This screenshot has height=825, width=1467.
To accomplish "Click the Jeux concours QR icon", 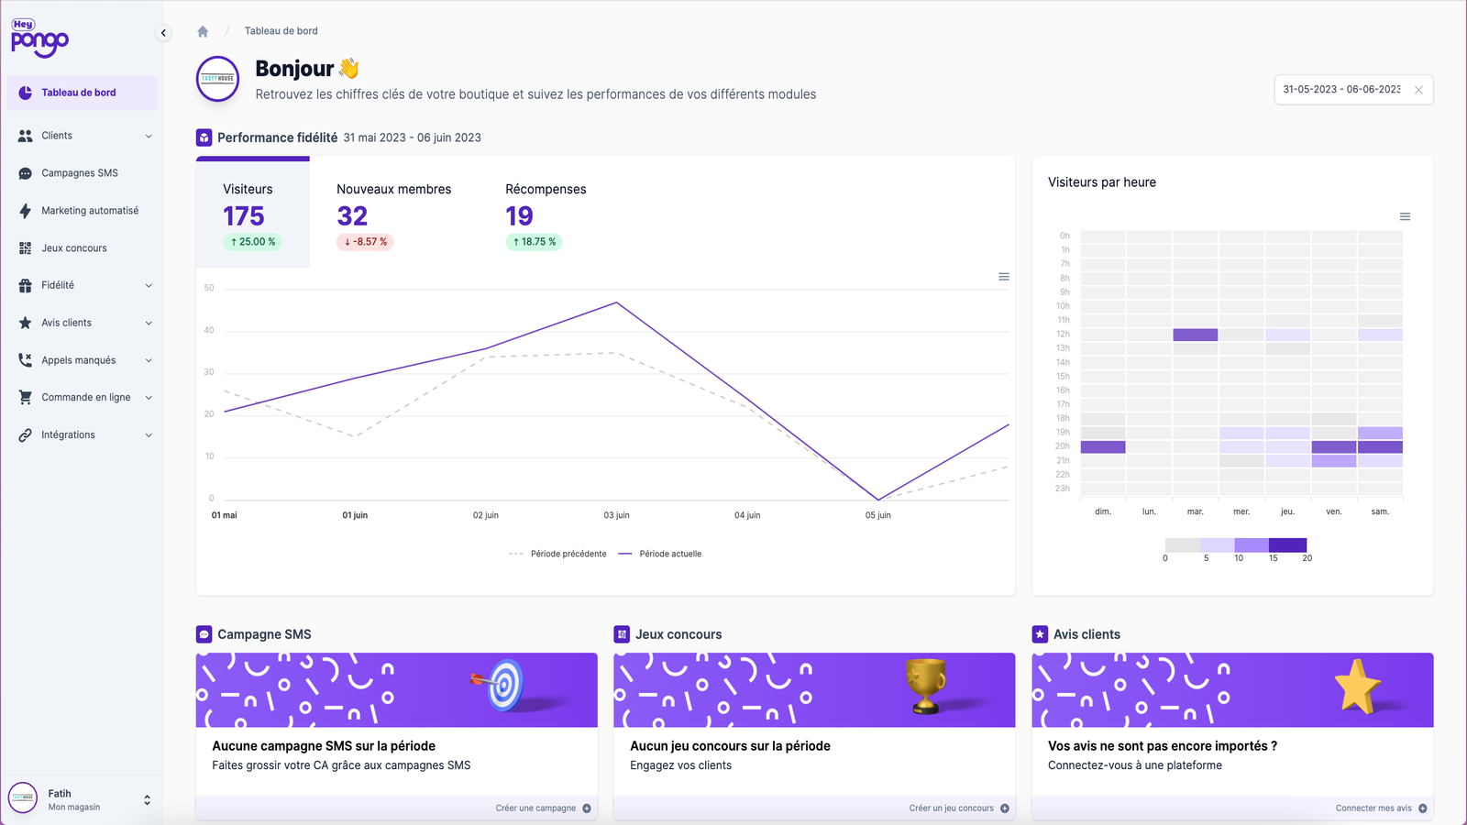I will pyautogui.click(x=25, y=248).
